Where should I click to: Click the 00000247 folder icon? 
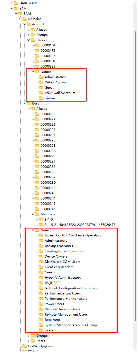pyautogui.click(x=37, y=209)
